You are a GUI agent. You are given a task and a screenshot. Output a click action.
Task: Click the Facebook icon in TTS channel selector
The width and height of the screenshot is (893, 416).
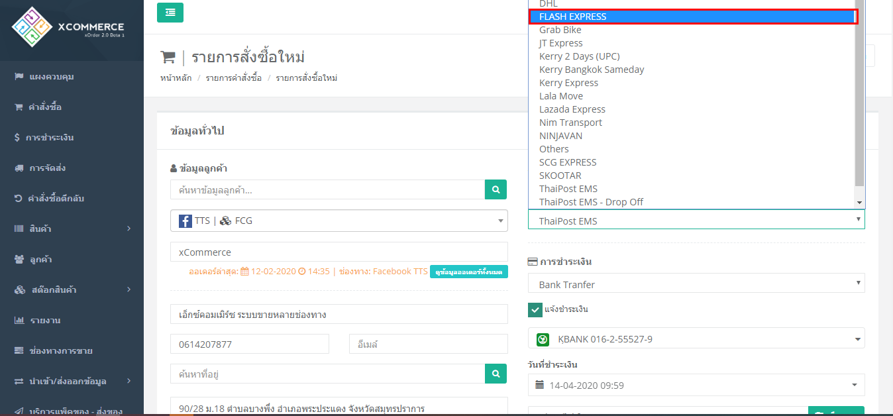click(185, 221)
